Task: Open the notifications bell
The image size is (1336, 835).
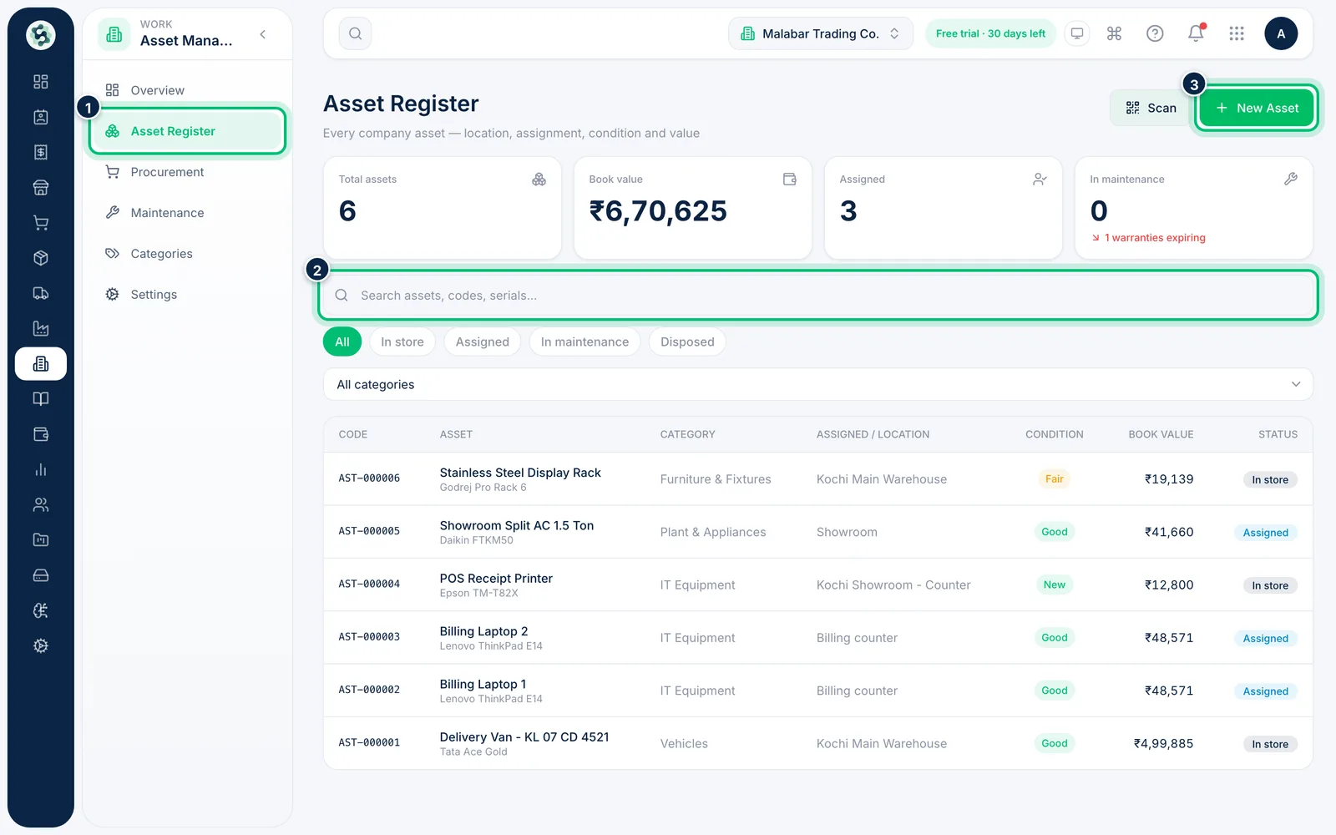Action: coord(1196,33)
